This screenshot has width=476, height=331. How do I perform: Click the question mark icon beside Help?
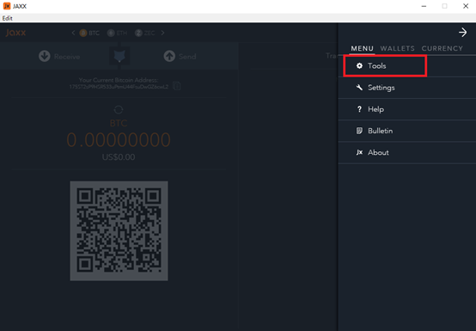(359, 109)
